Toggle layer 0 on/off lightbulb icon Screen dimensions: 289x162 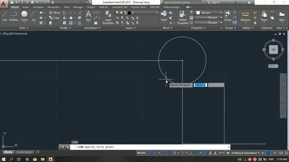coord(117,13)
